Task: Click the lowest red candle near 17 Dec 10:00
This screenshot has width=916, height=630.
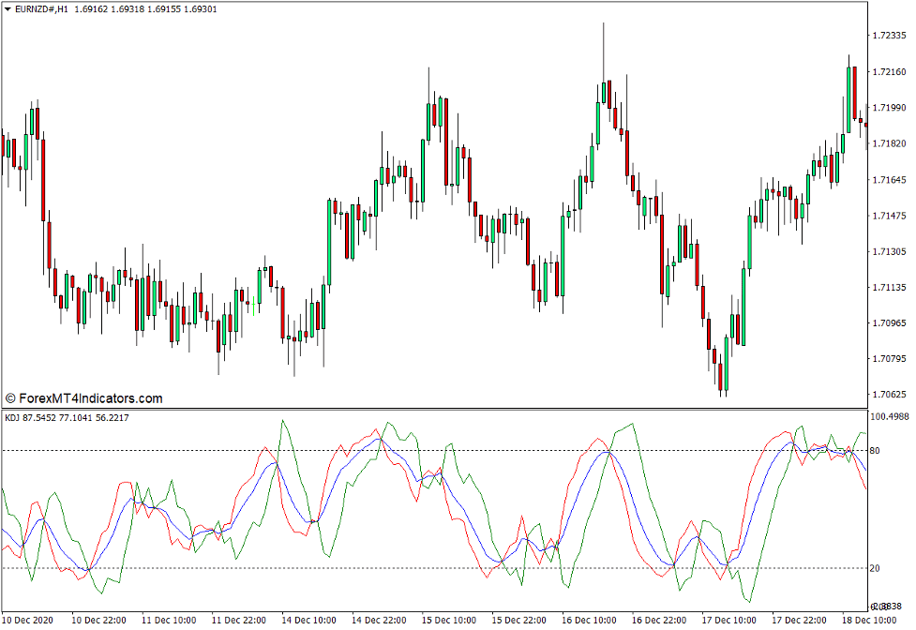Action: pyautogui.click(x=722, y=377)
